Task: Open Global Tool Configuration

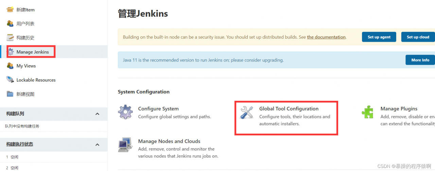Action: [289, 109]
